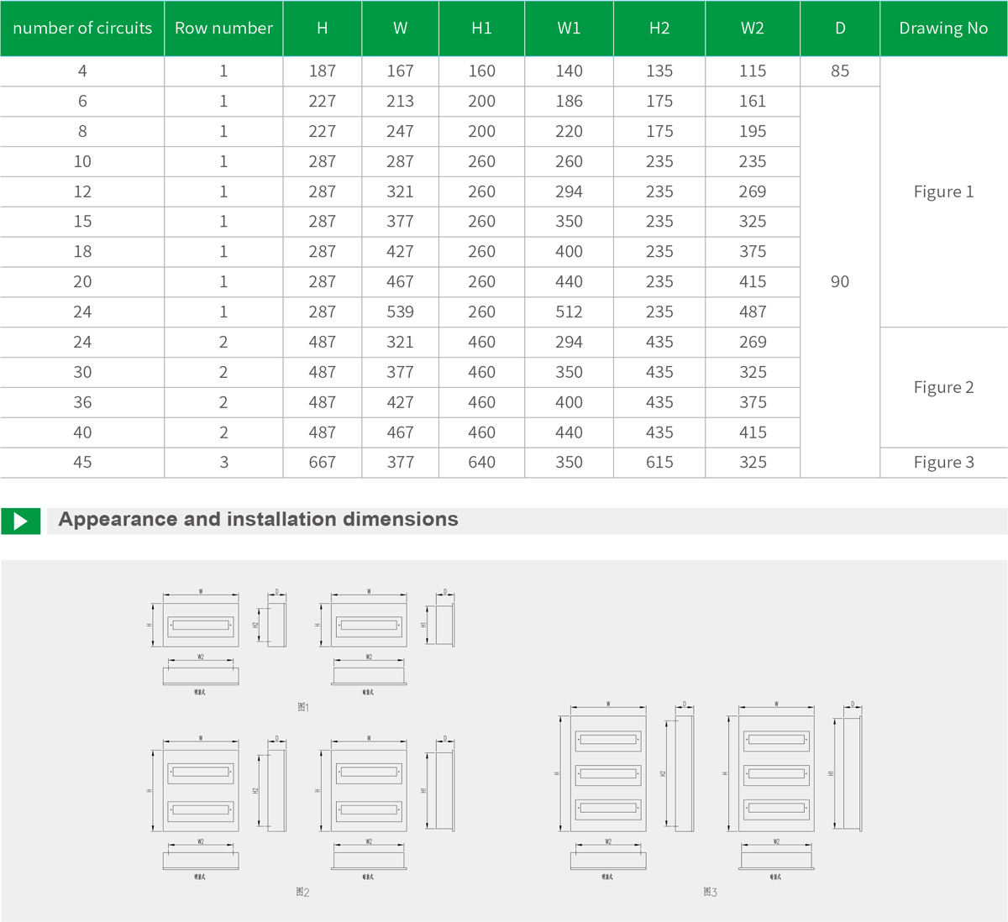Select the 'Figure 1' table cell
This screenshot has width=1008, height=922.
(x=943, y=192)
